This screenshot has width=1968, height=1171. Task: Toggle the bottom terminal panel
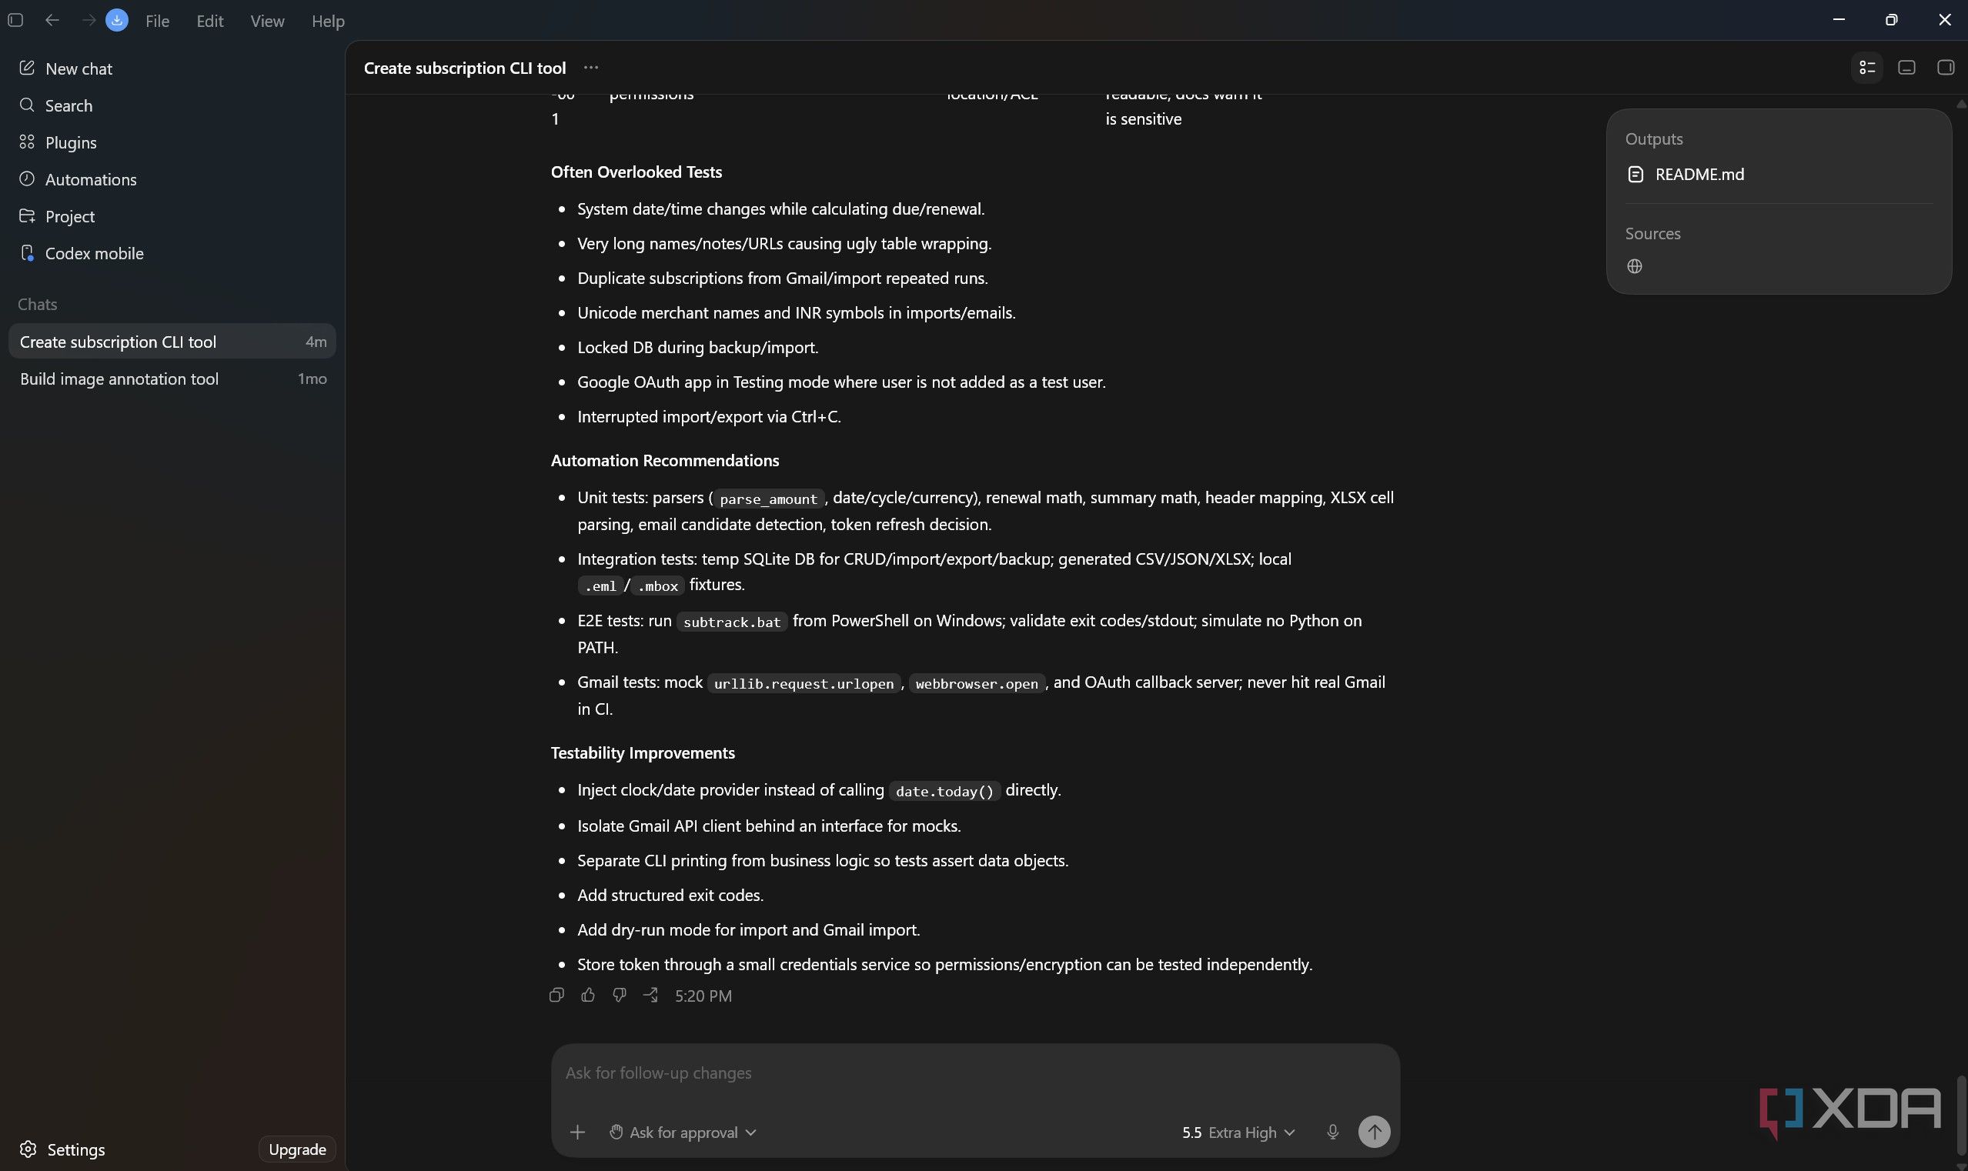point(1906,68)
